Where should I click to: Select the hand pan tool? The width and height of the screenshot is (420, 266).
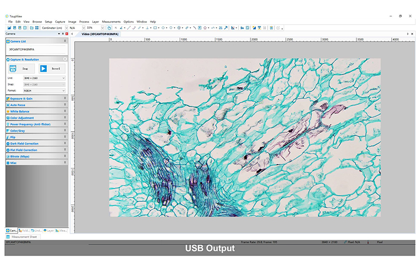point(109,28)
